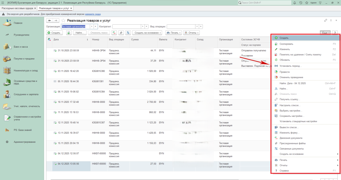This screenshot has height=180, width=341.
Task: Click the get link chain icon
Action: pyautogui.click(x=325, y=21)
